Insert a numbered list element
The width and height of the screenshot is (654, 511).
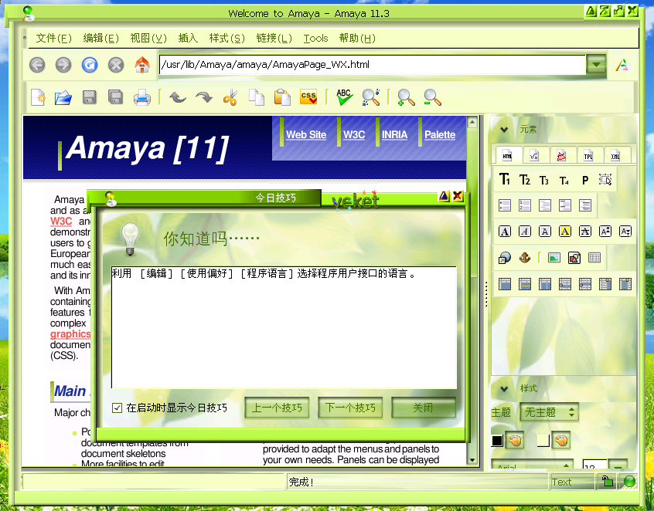click(x=525, y=205)
